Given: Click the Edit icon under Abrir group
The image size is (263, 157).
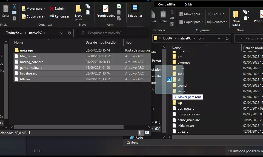Looking at the screenshot, I should coord(119,12).
